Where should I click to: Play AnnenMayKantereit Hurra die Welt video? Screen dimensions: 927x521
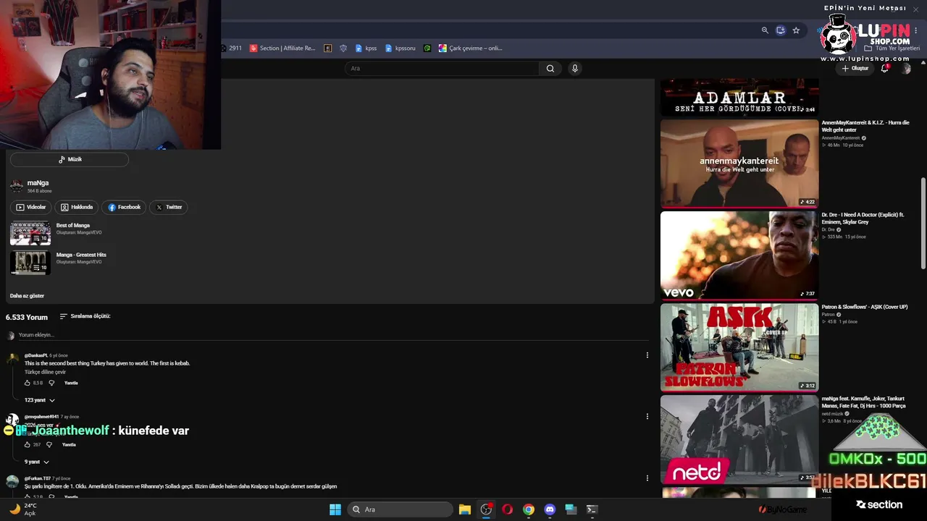click(739, 163)
